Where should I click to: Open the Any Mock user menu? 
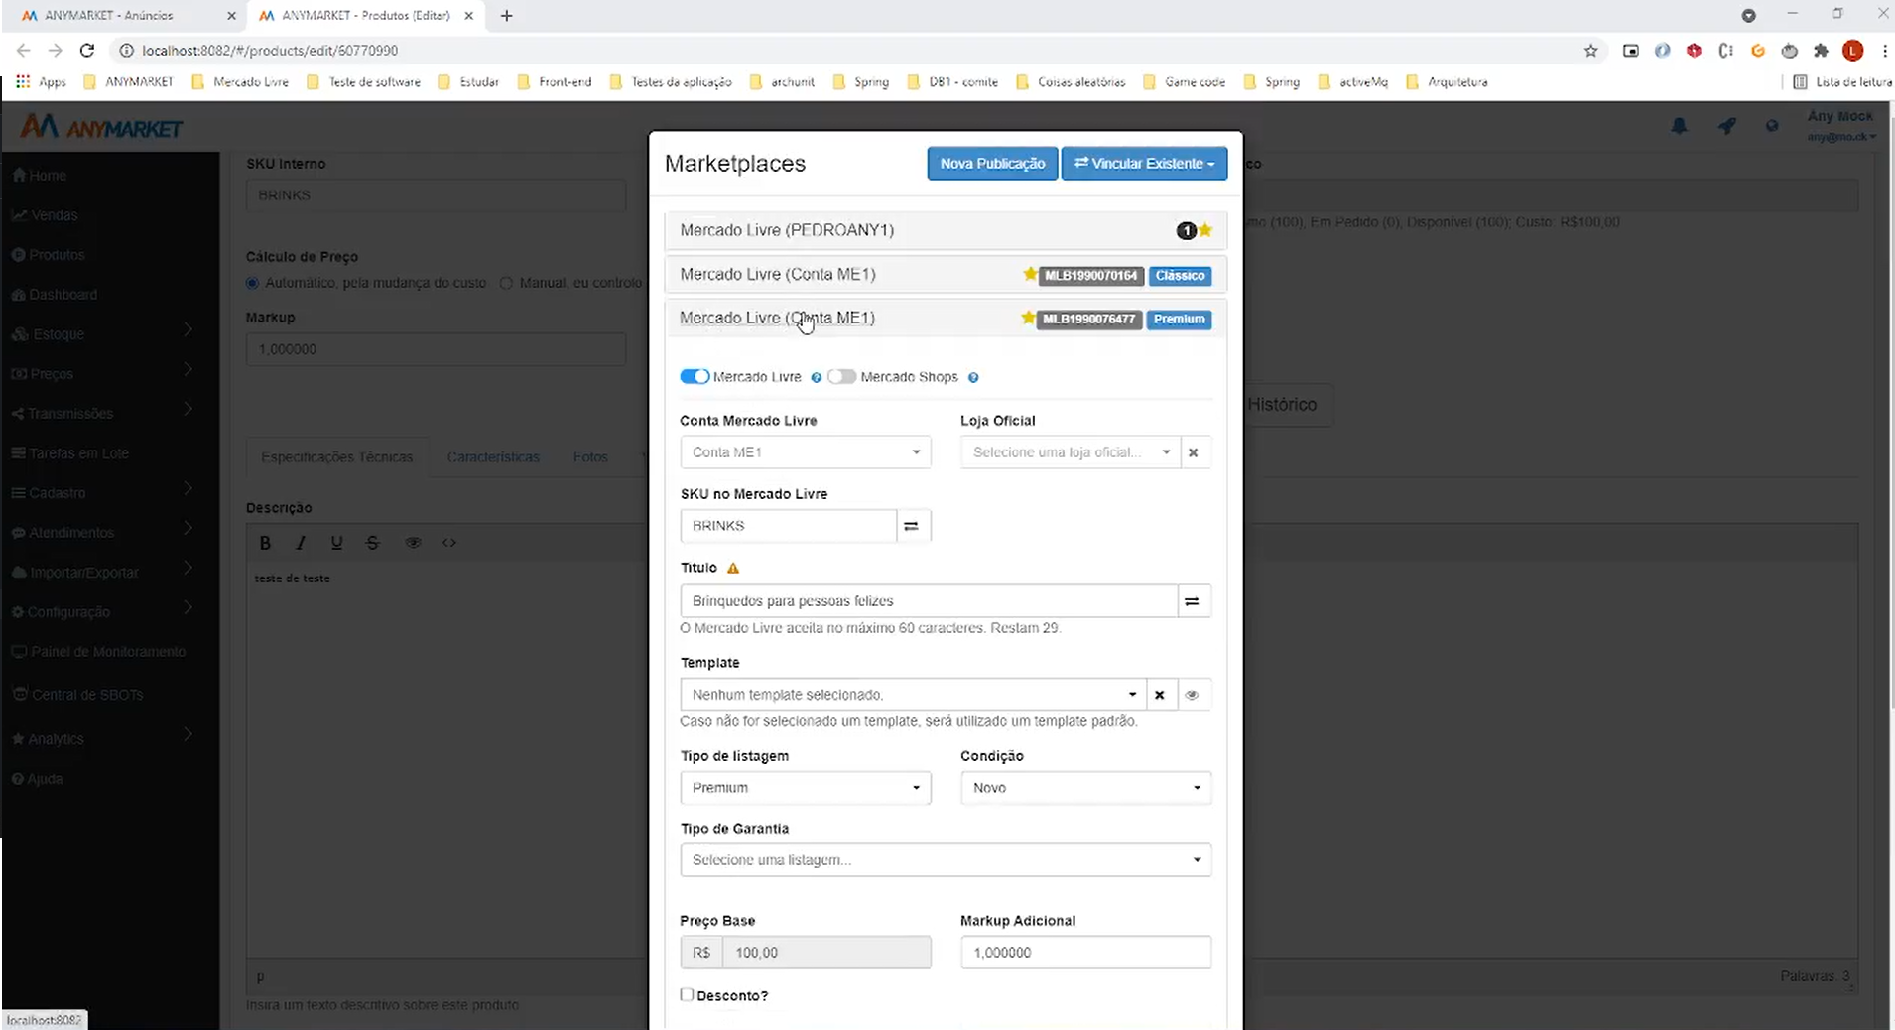pos(1840,126)
